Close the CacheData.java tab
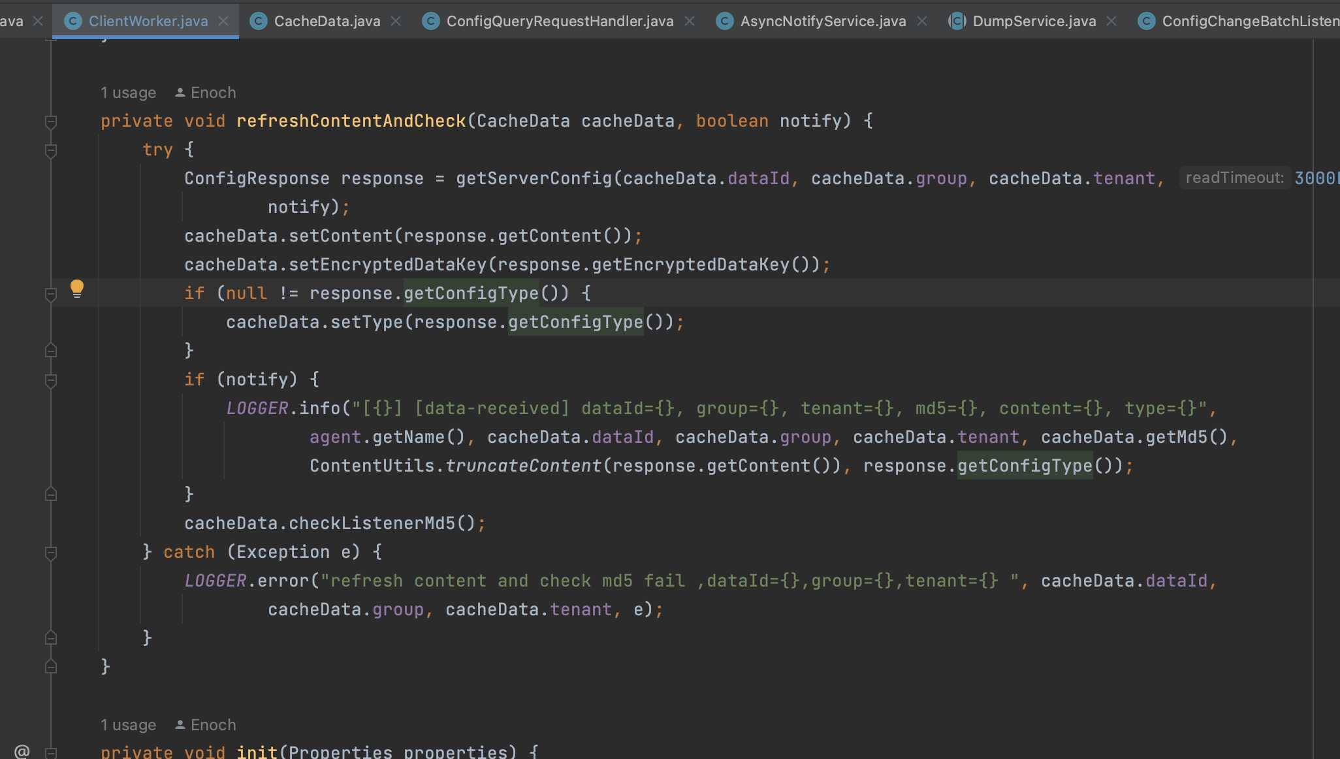 pos(396,21)
